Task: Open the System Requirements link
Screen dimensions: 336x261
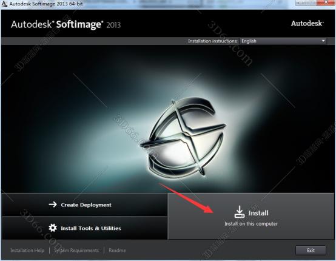Action: point(76,250)
